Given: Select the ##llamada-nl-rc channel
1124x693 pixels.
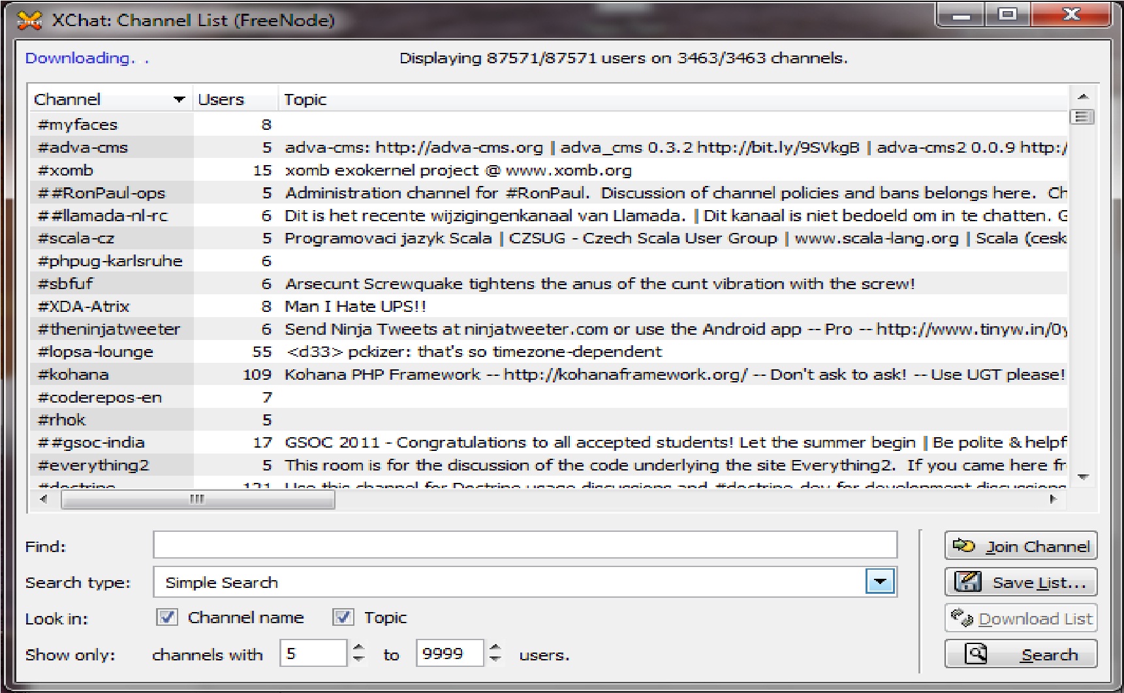Looking at the screenshot, I should coord(548,215).
